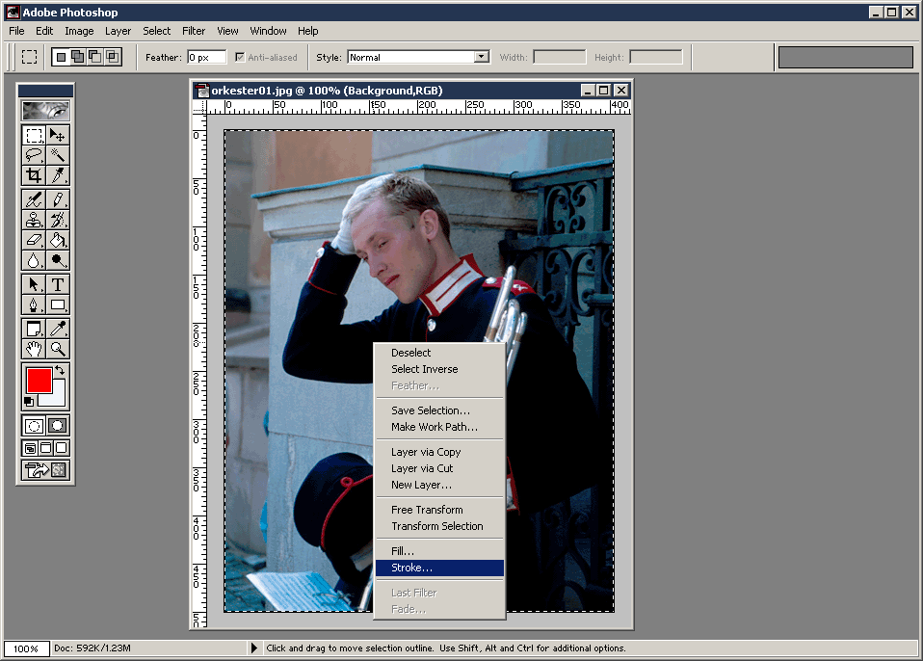Switch to Quick Mask mode

point(58,425)
